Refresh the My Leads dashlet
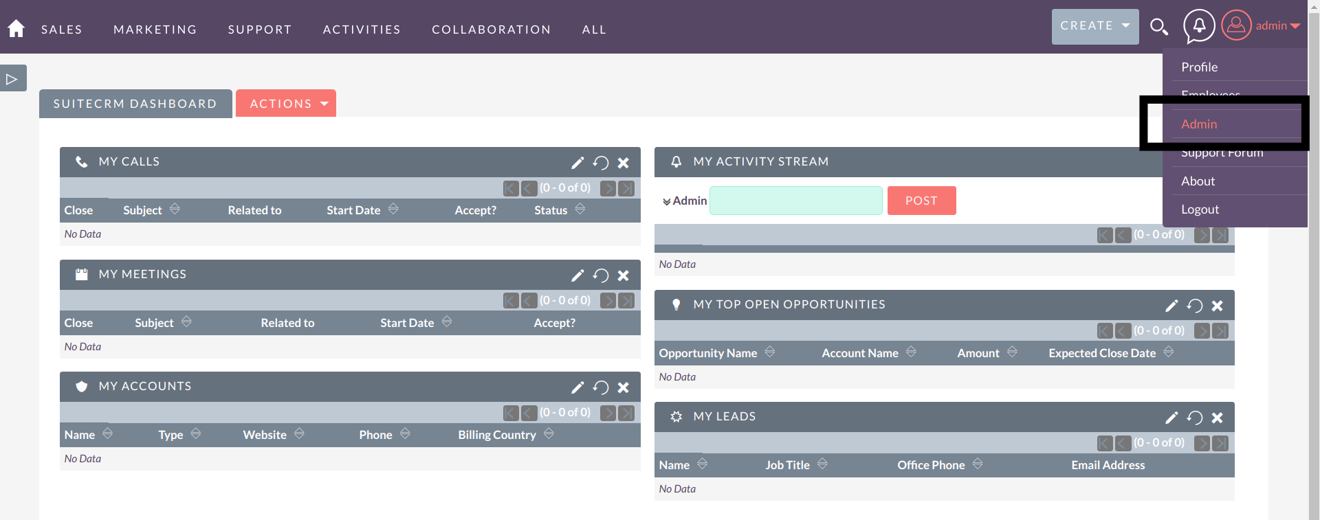The height and width of the screenshot is (520, 1320). 1195,418
